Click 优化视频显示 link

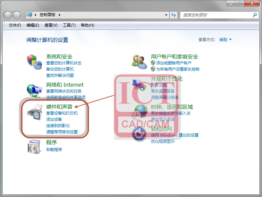(163, 142)
